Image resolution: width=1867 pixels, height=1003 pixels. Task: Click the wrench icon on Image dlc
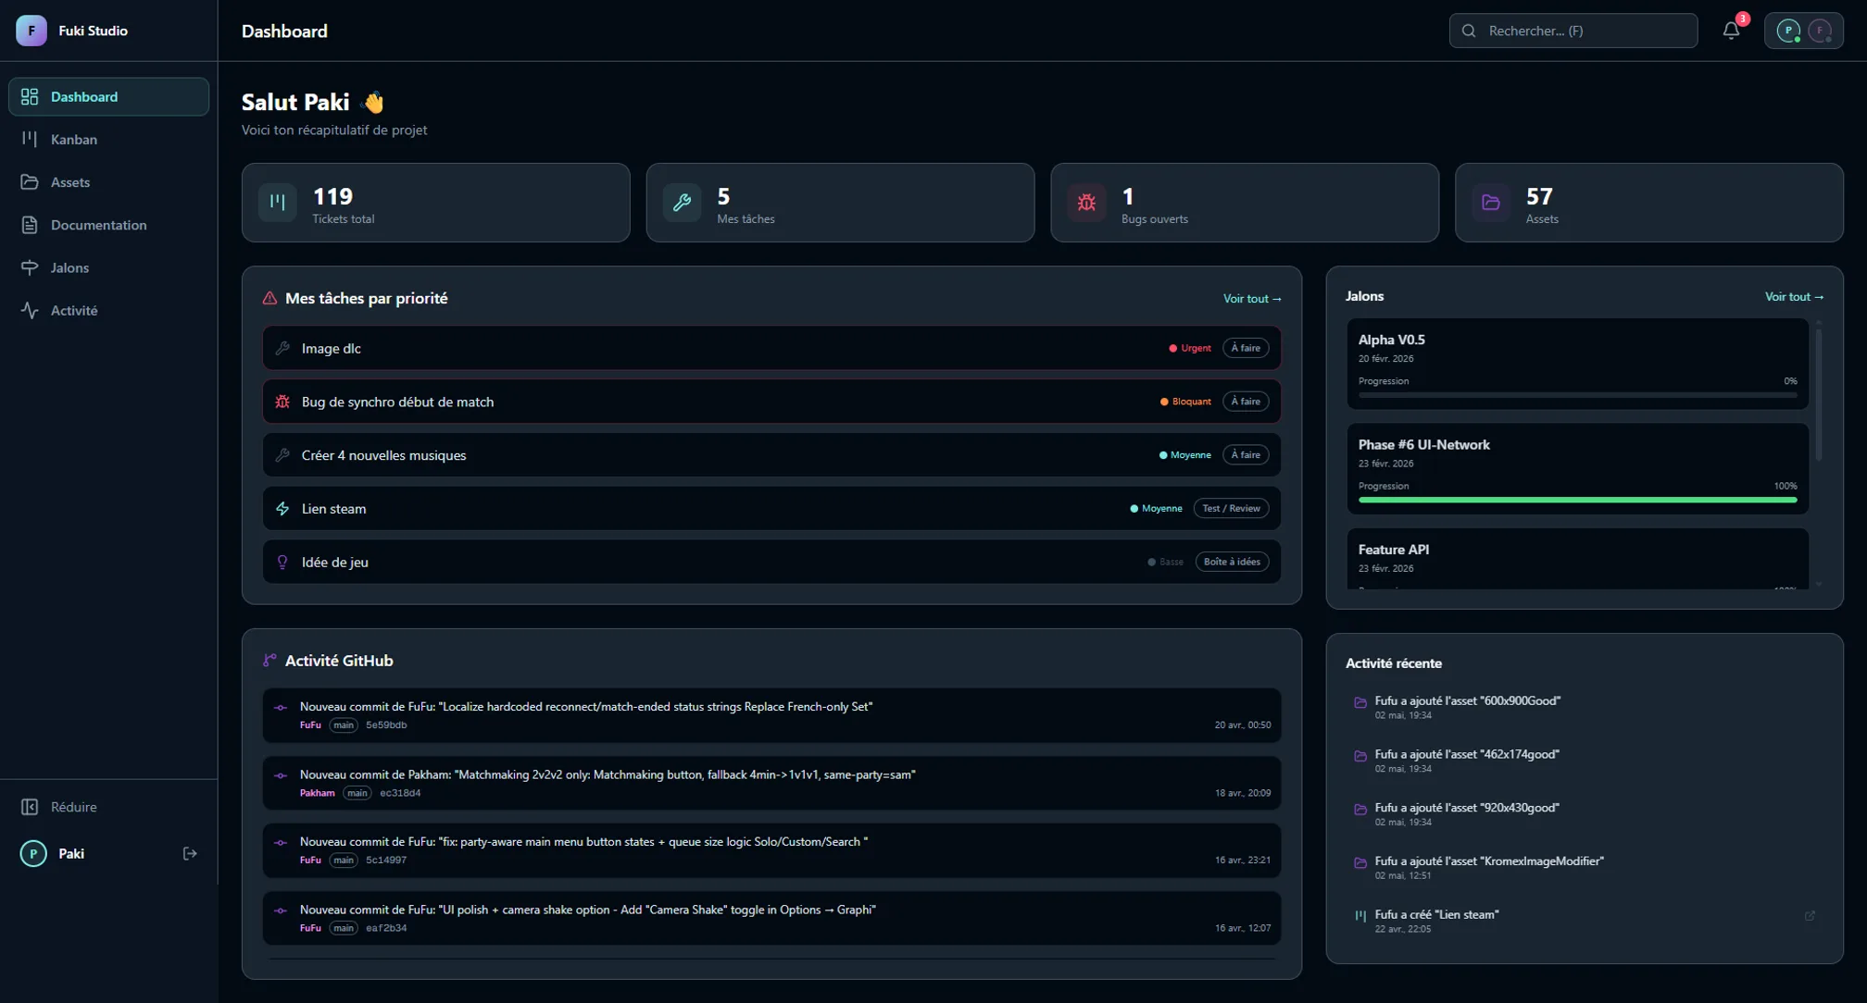282,348
